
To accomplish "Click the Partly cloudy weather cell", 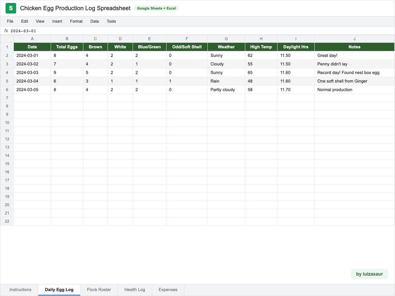I will [226, 90].
